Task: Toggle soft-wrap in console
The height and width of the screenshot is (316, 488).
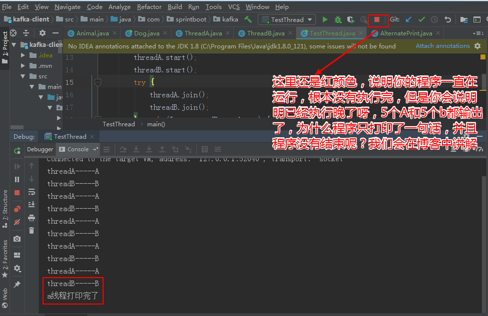Action: point(32,192)
